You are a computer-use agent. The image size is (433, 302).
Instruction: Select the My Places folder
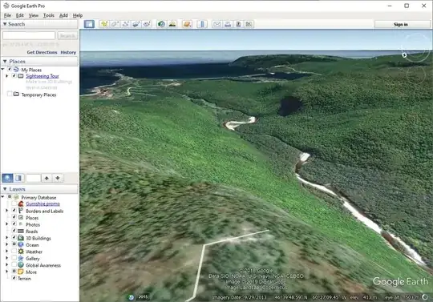(x=31, y=70)
